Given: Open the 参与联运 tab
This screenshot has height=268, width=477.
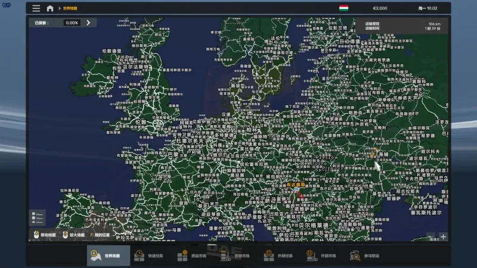Looking at the screenshot, I should 368,255.
